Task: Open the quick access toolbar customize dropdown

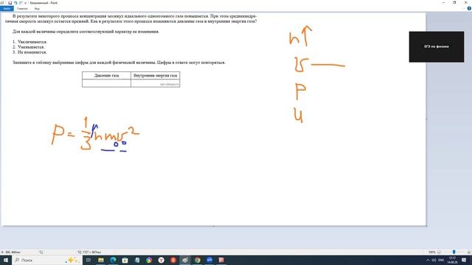Action: click(x=25, y=3)
